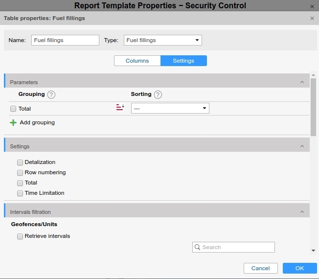This screenshot has height=279, width=319.
Task: Switch to the Columns tab
Action: [137, 61]
